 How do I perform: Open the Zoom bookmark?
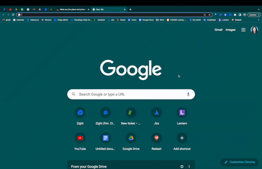132,20
